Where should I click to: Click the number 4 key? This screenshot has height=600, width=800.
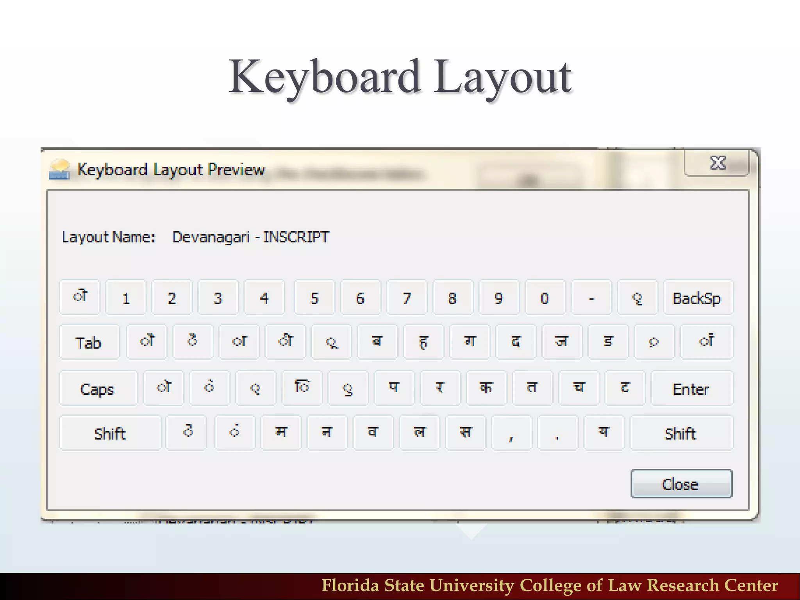click(x=264, y=298)
